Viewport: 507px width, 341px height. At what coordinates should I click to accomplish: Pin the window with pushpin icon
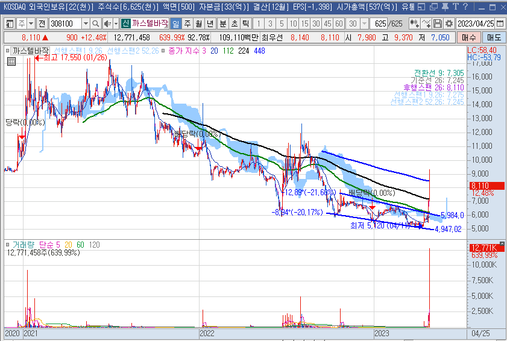[446, 7]
